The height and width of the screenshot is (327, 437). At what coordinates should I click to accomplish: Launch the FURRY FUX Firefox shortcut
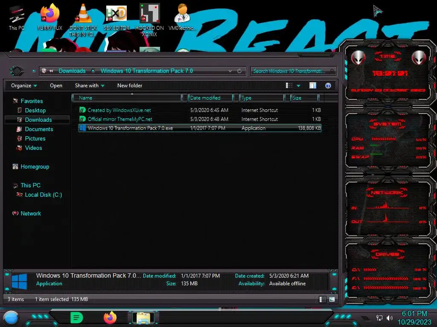(50, 17)
